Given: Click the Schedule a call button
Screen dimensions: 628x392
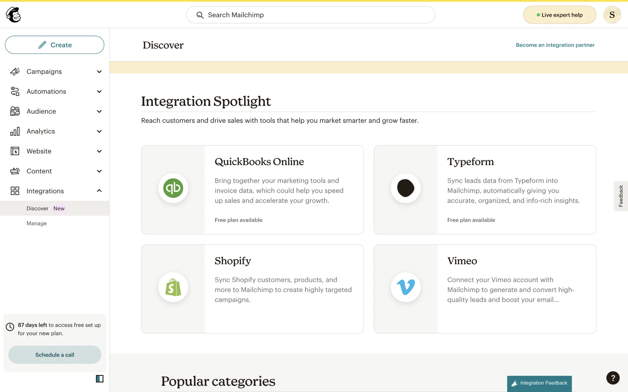Looking at the screenshot, I should (x=55, y=355).
